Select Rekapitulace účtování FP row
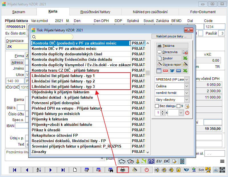228x177 pixels. tap(80, 135)
